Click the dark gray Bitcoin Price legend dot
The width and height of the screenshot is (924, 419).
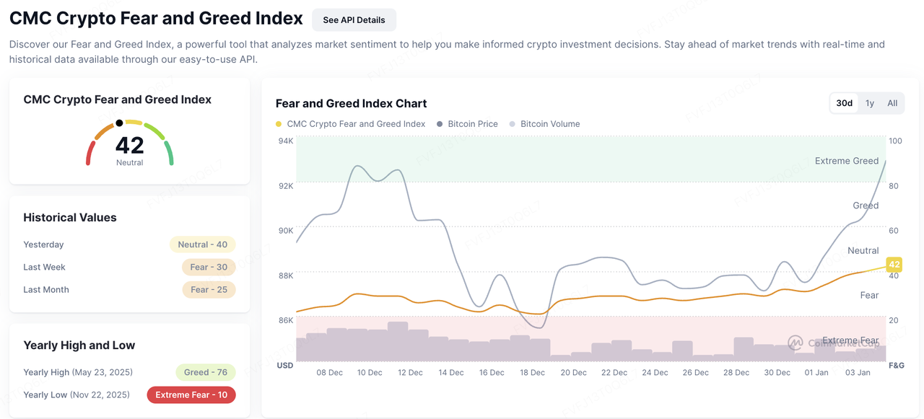click(x=440, y=124)
